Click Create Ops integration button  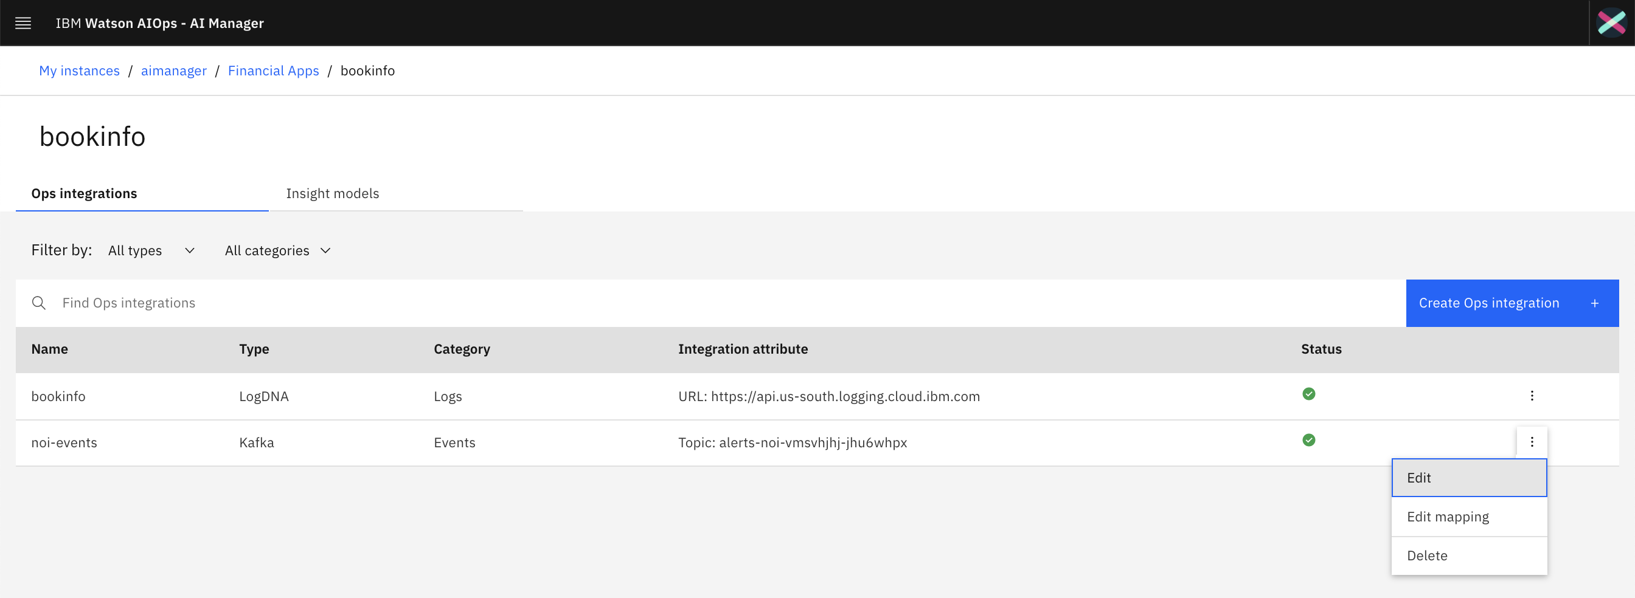[1512, 303]
